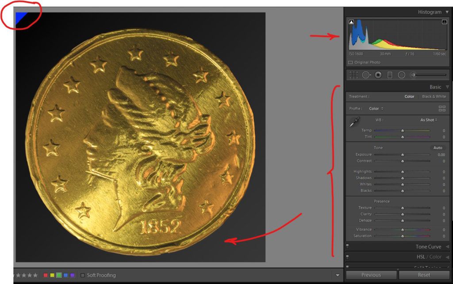This screenshot has width=453, height=284.
Task: Select the Crop Overlay tool
Action: [x=353, y=75]
